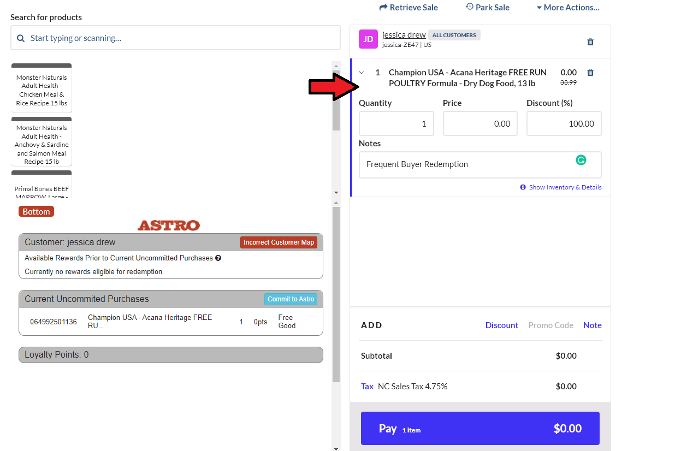Collapse the Champion USA line item

pyautogui.click(x=362, y=73)
